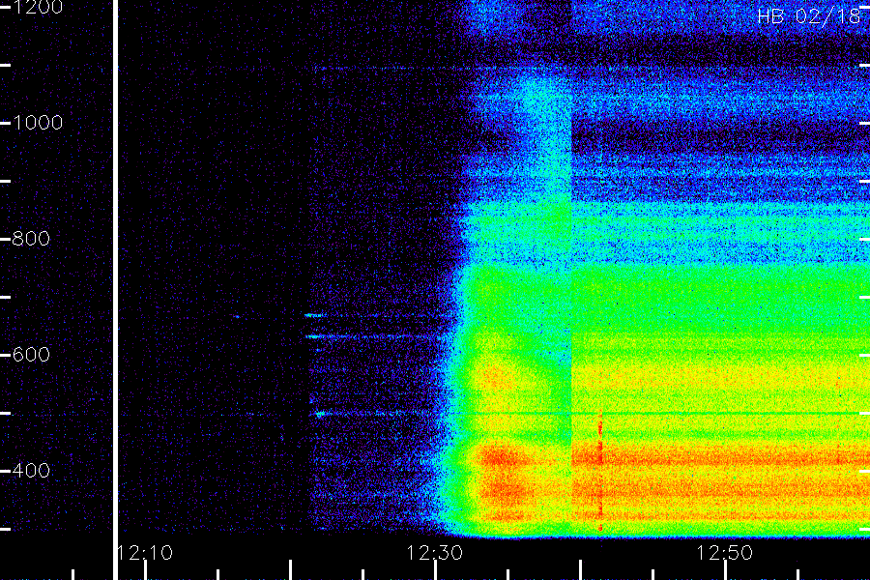Screen dimensions: 870x580
Task: Click the 12:10 time axis label
Action: [x=145, y=553]
